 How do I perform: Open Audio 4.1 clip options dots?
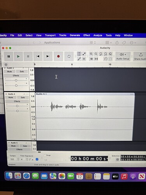pyautogui.click(x=132, y=94)
